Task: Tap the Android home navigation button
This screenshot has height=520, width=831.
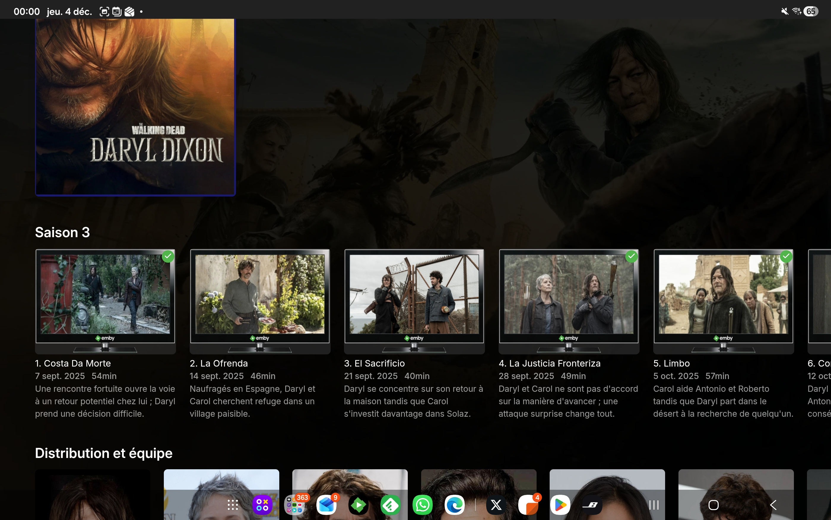Action: (713, 505)
